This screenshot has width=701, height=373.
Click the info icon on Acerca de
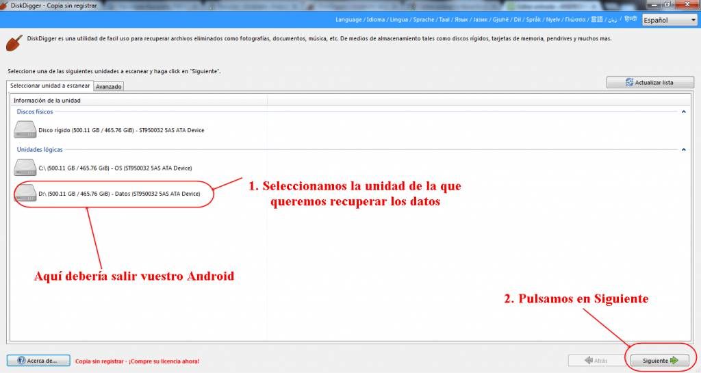[21, 360]
